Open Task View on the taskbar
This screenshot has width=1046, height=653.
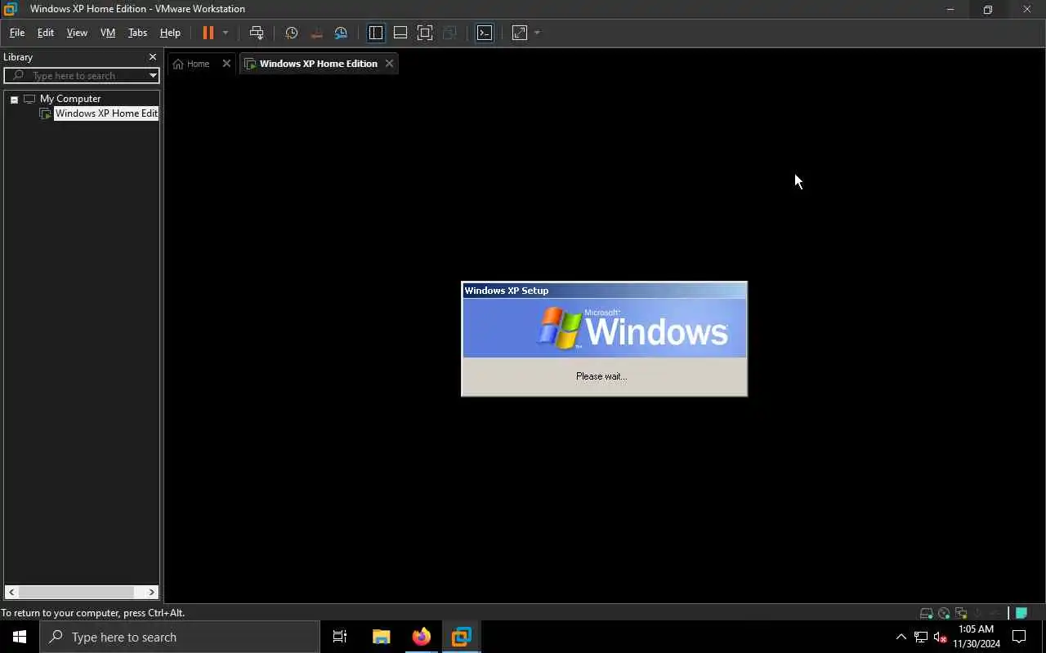[340, 637]
